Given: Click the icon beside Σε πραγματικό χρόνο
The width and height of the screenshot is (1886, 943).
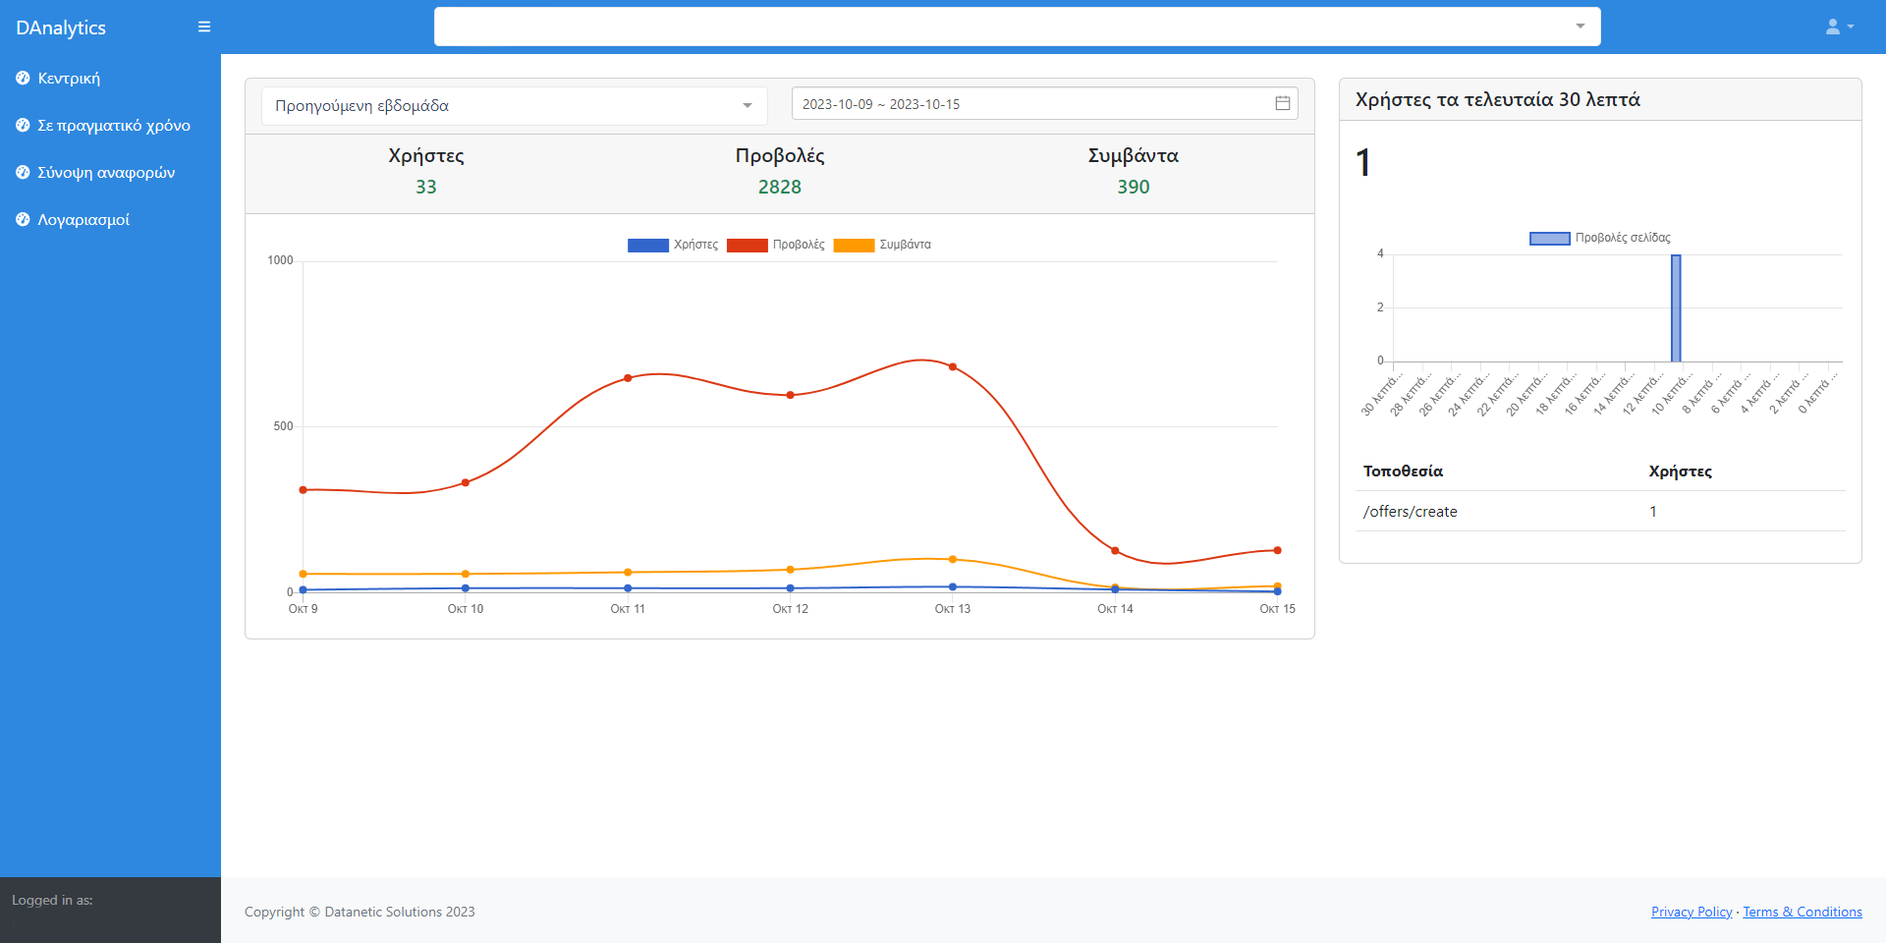Looking at the screenshot, I should pos(23,125).
